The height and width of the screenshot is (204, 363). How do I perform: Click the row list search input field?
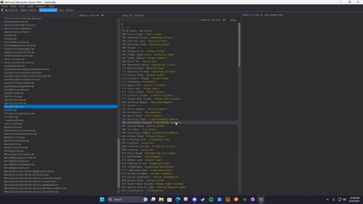[161, 20]
